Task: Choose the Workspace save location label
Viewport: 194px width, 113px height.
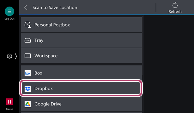Action: [x=46, y=56]
